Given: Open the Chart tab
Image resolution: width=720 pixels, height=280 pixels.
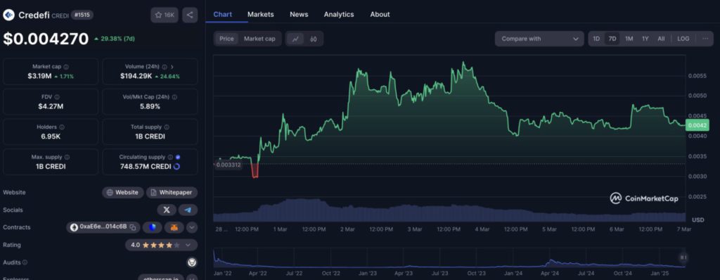Looking at the screenshot, I should point(223,14).
